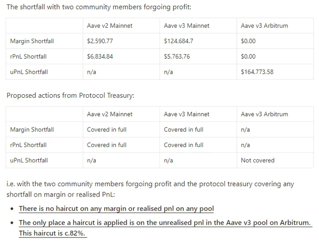The image size is (319, 243).
Task: Click underlined 'The only place a haircut' line
Action: (x=165, y=223)
